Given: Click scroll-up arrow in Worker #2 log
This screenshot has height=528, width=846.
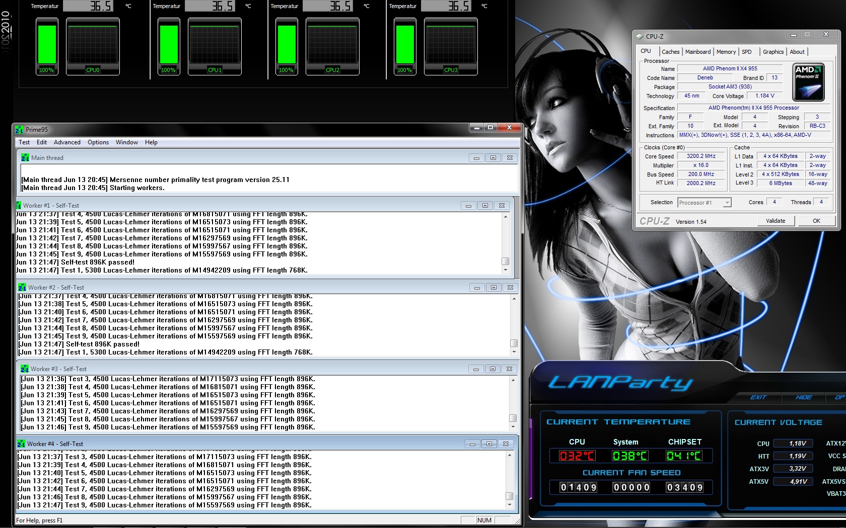Looking at the screenshot, I should click(x=514, y=299).
